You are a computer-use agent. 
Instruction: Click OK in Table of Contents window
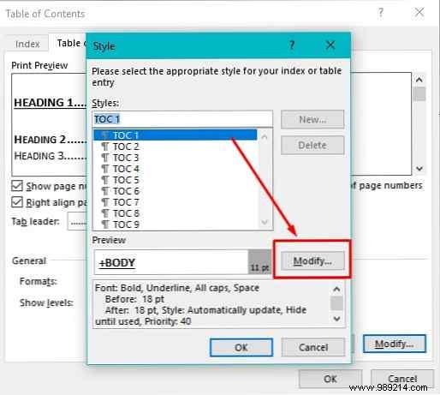pos(330,379)
